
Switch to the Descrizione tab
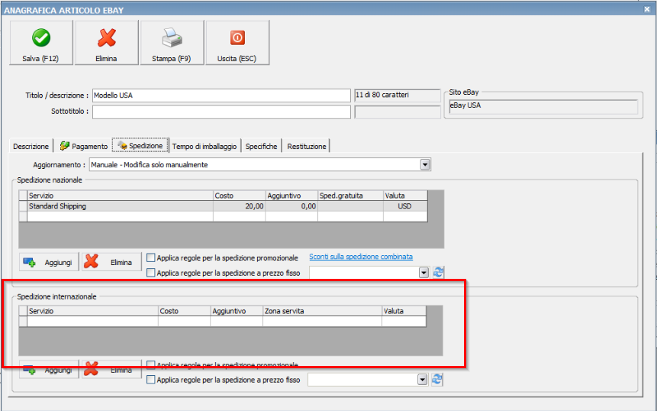31,147
